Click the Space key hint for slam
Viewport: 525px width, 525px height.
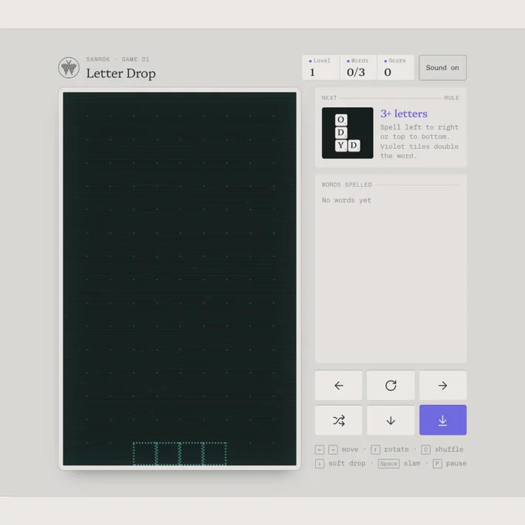click(388, 463)
